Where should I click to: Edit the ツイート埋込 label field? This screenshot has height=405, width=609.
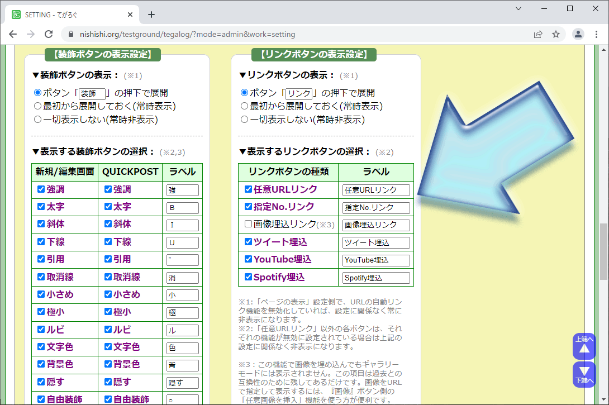[x=376, y=242]
